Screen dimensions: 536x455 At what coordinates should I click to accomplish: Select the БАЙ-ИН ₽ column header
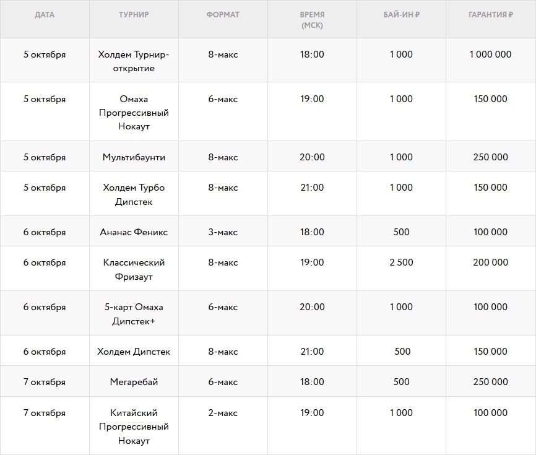coord(401,15)
